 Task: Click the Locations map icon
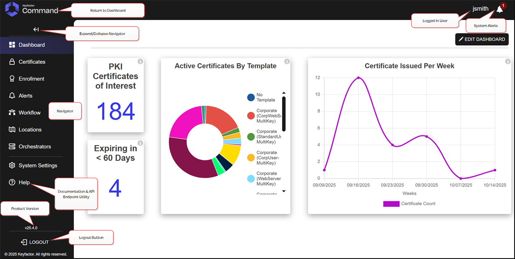coord(12,129)
